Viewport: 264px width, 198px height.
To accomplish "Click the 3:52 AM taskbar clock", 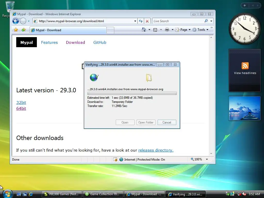I will (x=254, y=194).
